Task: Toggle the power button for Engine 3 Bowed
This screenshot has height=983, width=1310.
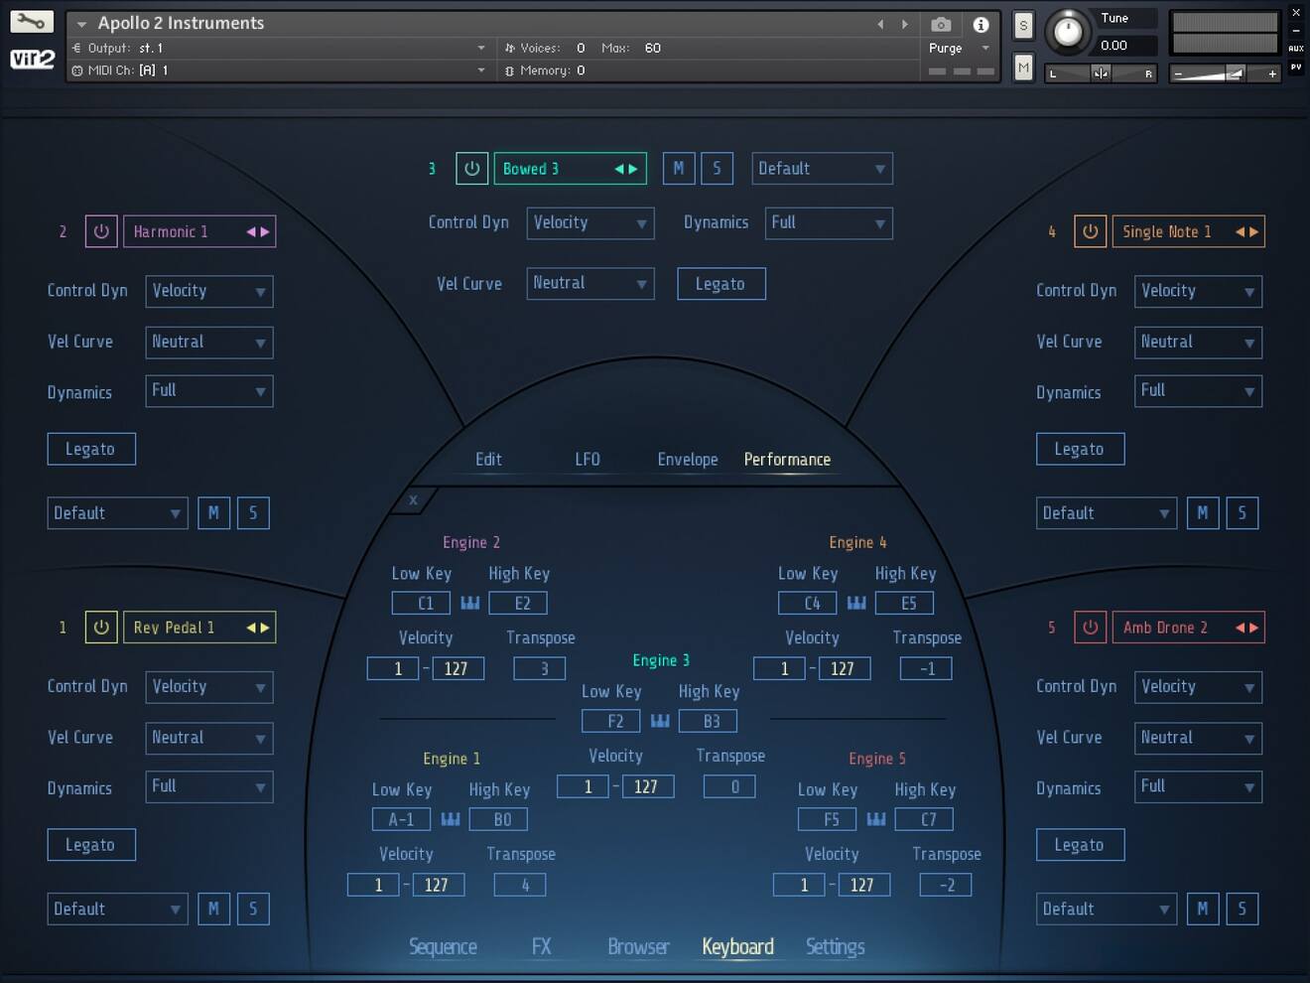Action: click(472, 168)
